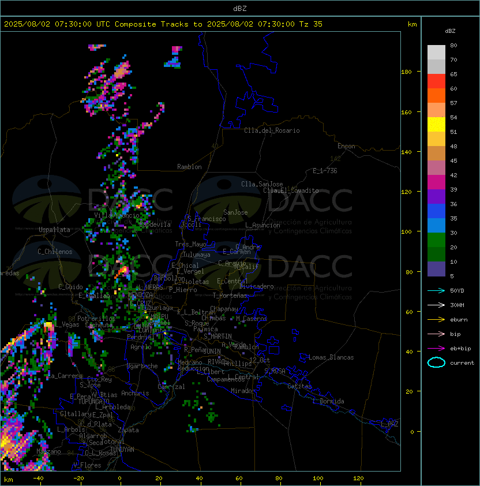
Task: Click the 'C_Chilenos' map label
Action: coord(55,252)
